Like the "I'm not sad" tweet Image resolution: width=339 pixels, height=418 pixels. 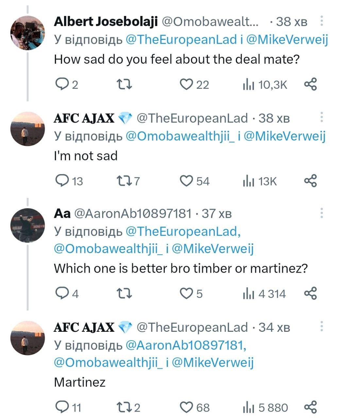tap(187, 181)
